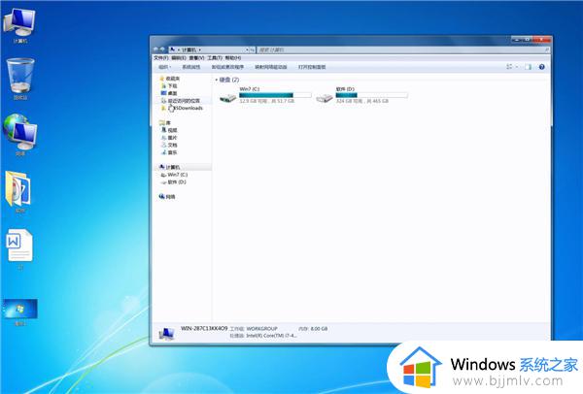This screenshot has width=583, height=394.
Task: Open the 编辑(E) menu
Action: 179,58
